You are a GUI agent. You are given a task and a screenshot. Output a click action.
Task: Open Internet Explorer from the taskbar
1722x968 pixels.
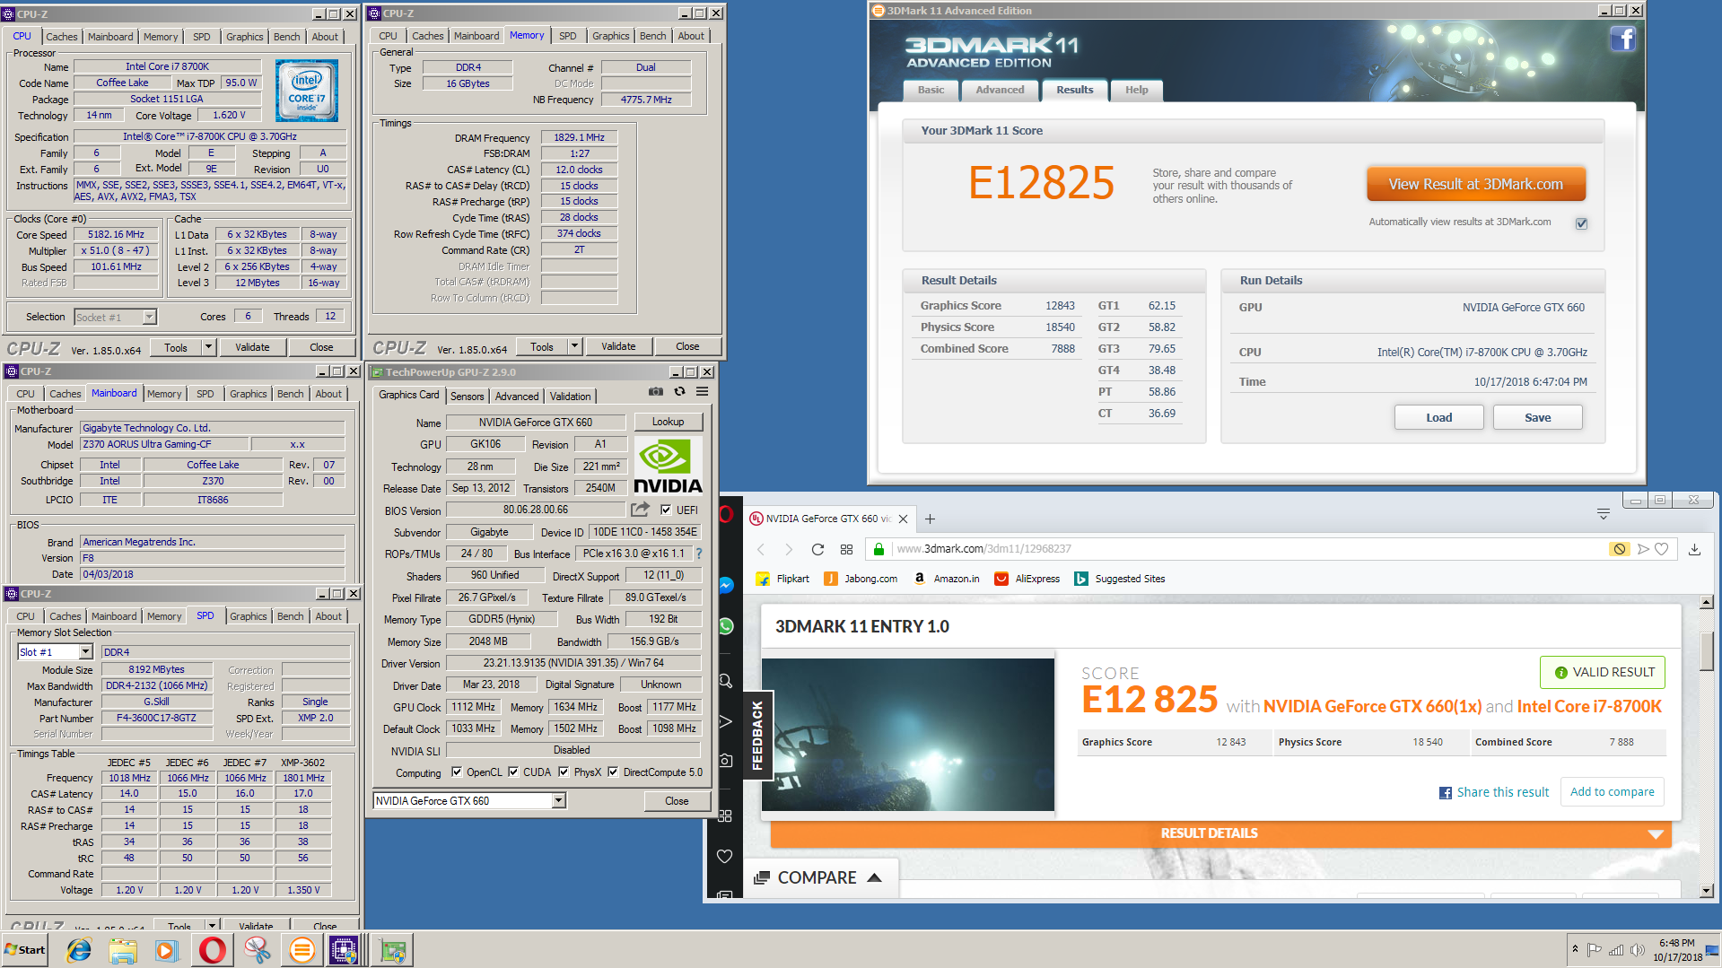point(79,950)
